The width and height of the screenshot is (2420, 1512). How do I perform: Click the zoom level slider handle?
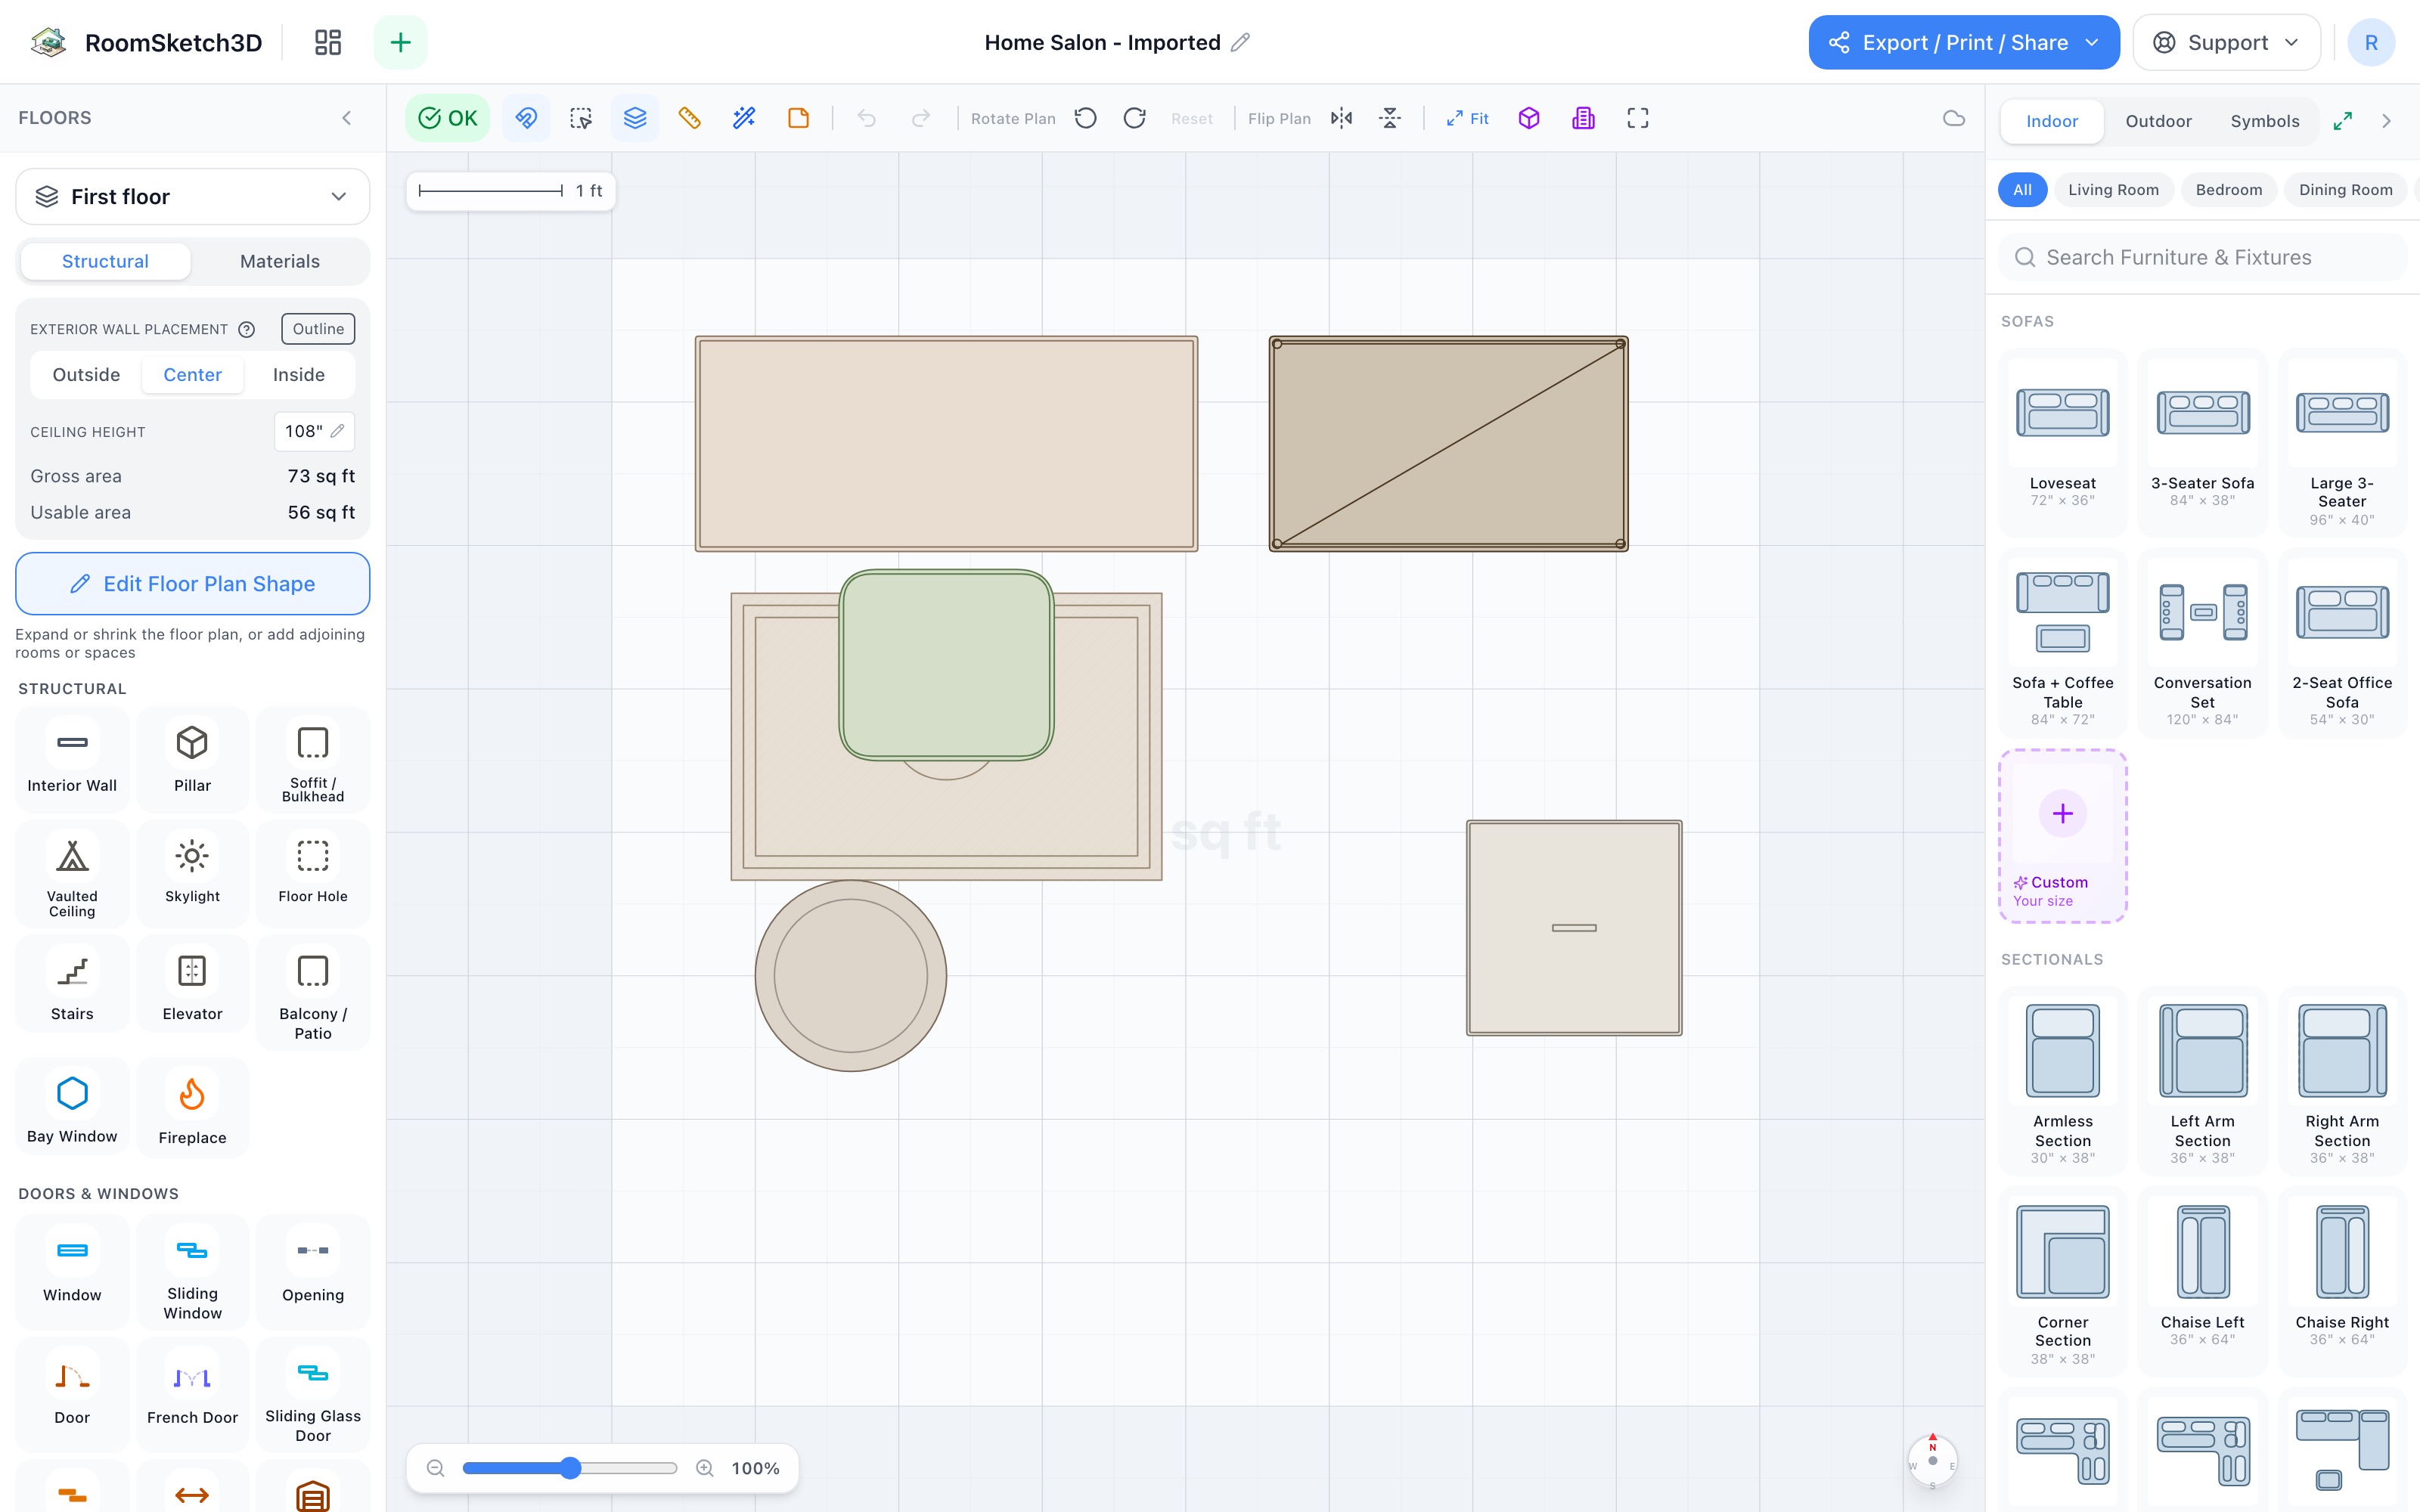click(570, 1468)
